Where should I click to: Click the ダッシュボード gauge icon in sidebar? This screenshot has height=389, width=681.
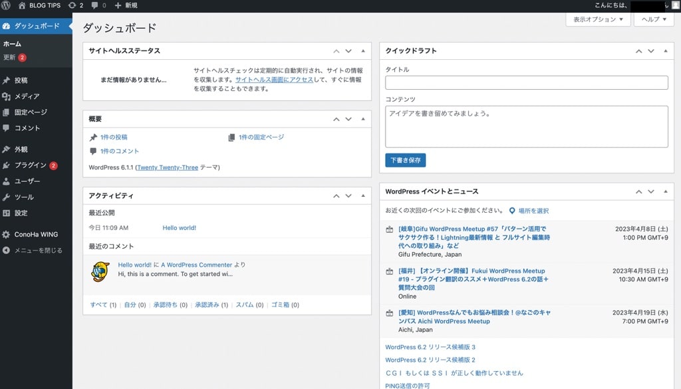click(6, 26)
